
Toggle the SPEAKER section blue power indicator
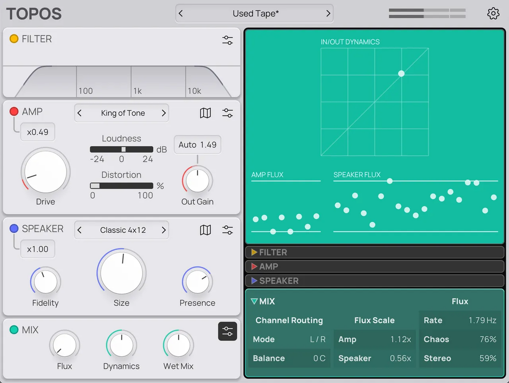14,229
